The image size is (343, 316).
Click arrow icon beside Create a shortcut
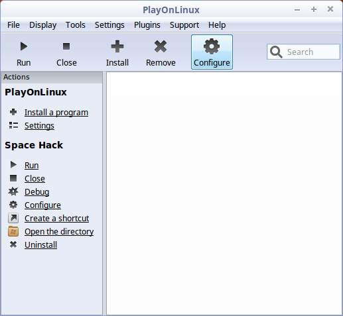[x=13, y=218]
